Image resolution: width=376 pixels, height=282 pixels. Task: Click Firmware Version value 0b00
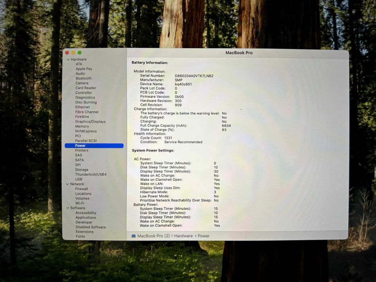[x=179, y=97]
